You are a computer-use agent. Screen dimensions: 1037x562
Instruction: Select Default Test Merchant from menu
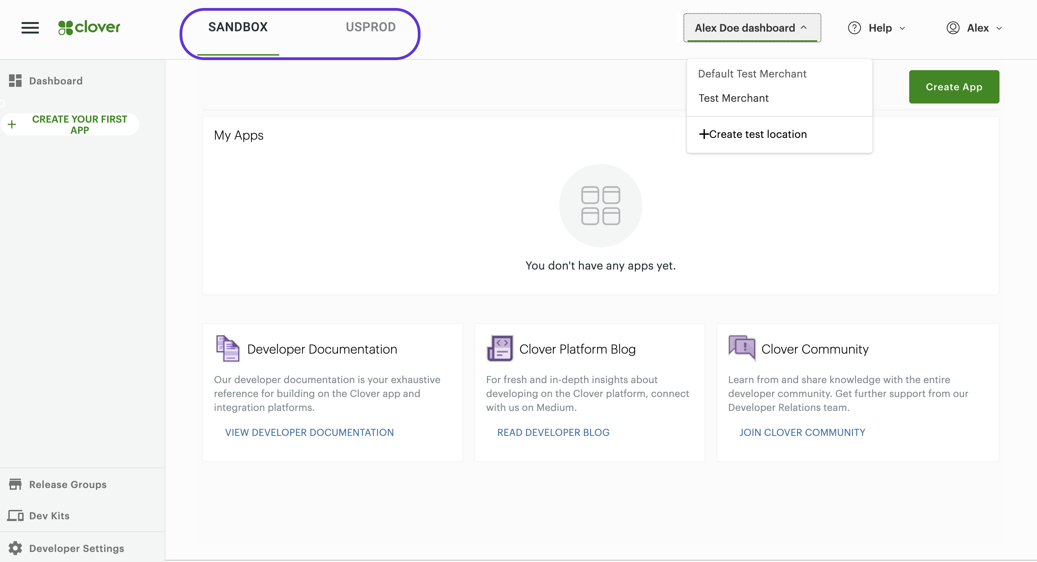click(x=752, y=74)
